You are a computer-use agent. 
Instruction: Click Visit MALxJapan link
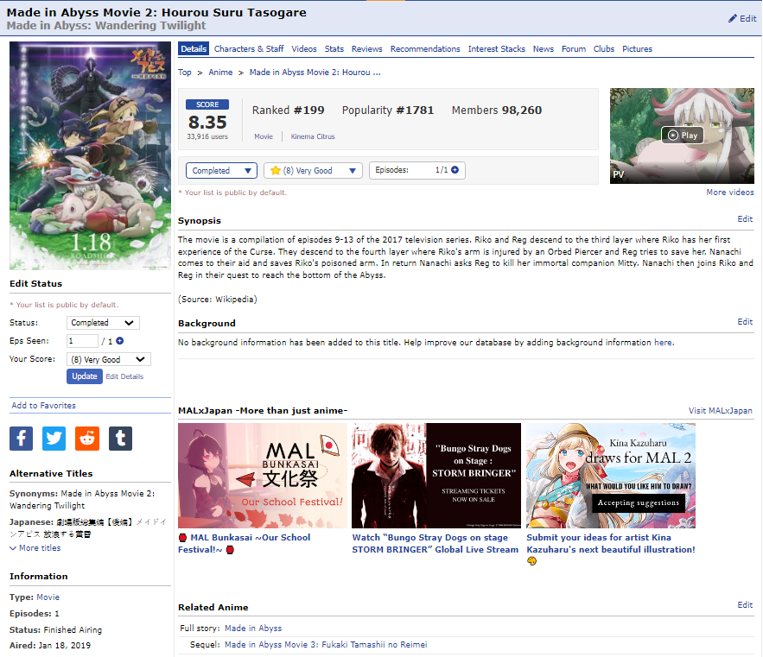click(x=720, y=410)
